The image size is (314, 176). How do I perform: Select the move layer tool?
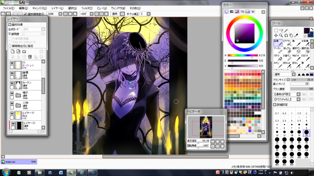click(x=276, y=36)
